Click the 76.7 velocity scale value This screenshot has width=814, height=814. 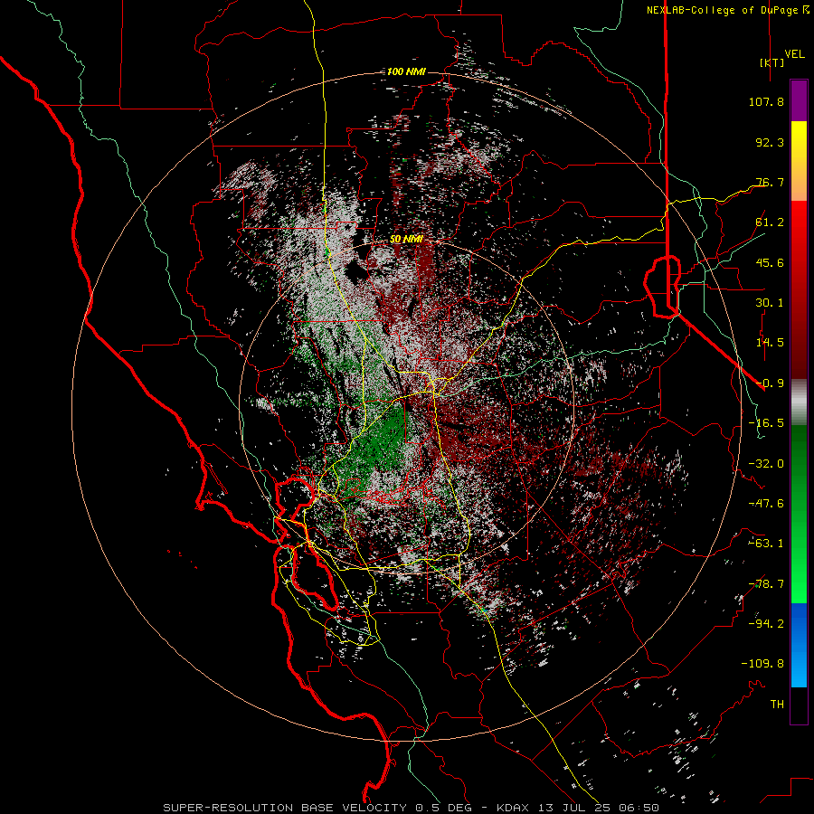770,182
